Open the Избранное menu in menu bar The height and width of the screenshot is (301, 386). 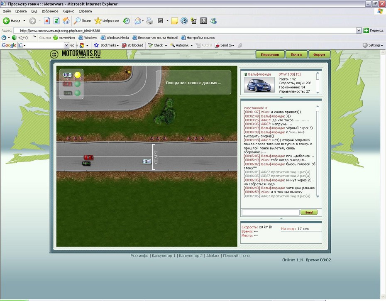pos(50,11)
